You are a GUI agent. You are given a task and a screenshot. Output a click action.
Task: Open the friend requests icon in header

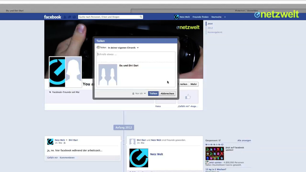[x=65, y=17]
